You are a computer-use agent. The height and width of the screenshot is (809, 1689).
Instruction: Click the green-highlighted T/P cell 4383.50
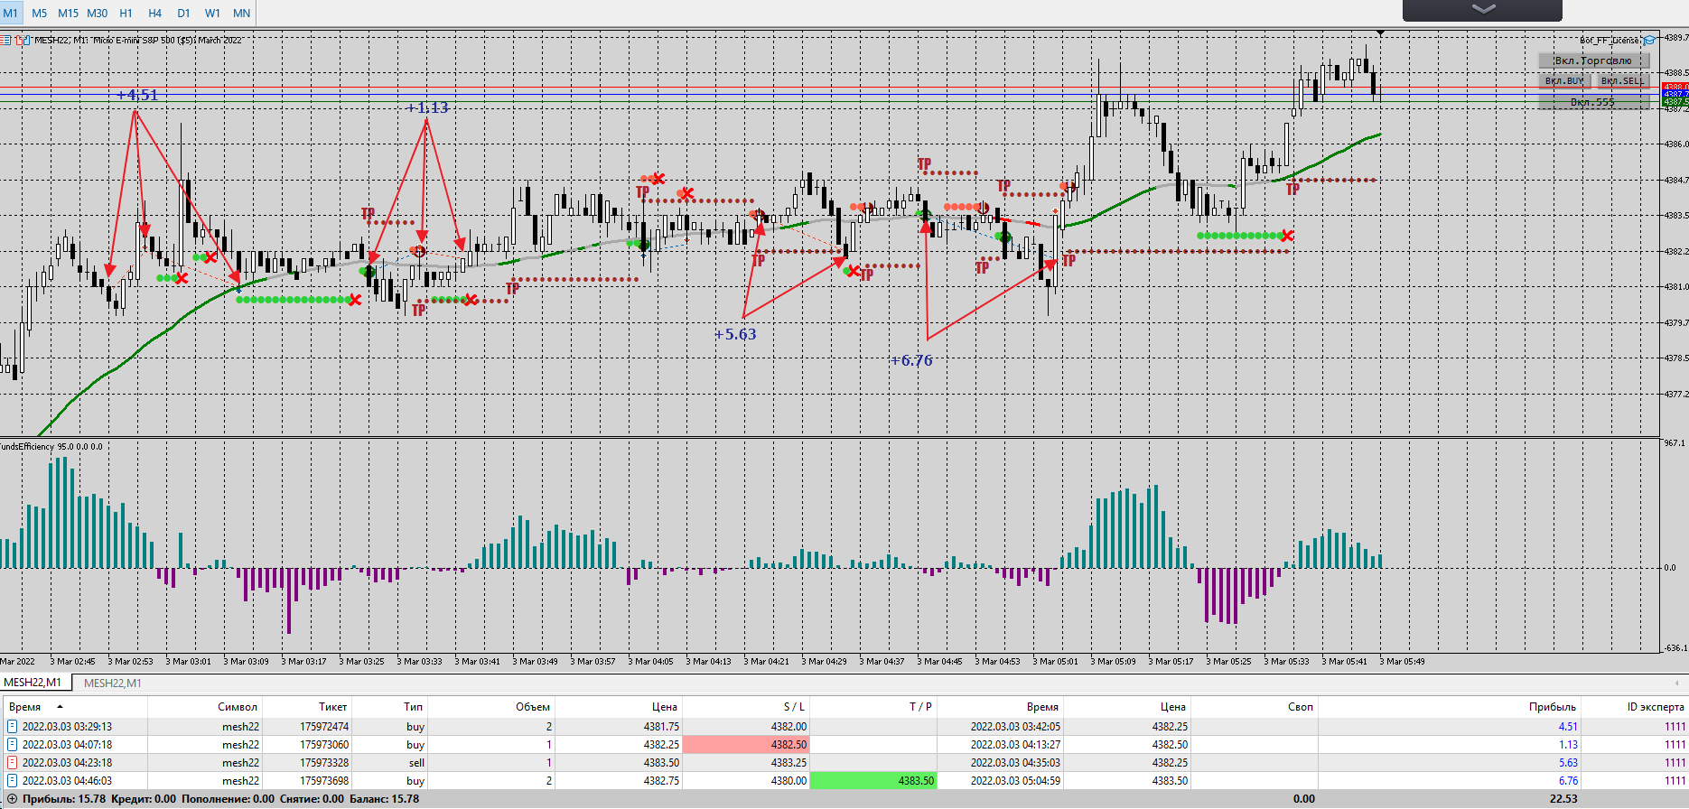[x=873, y=781]
